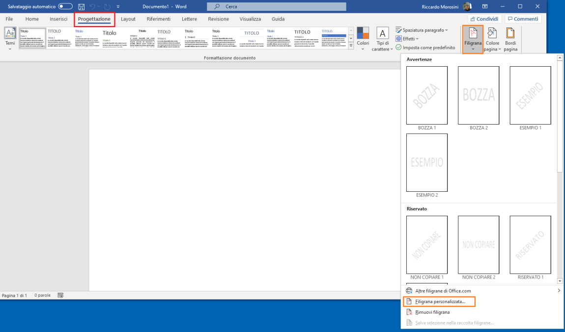
Task: Click the status bar macro recording icon
Action: [x=60, y=295]
